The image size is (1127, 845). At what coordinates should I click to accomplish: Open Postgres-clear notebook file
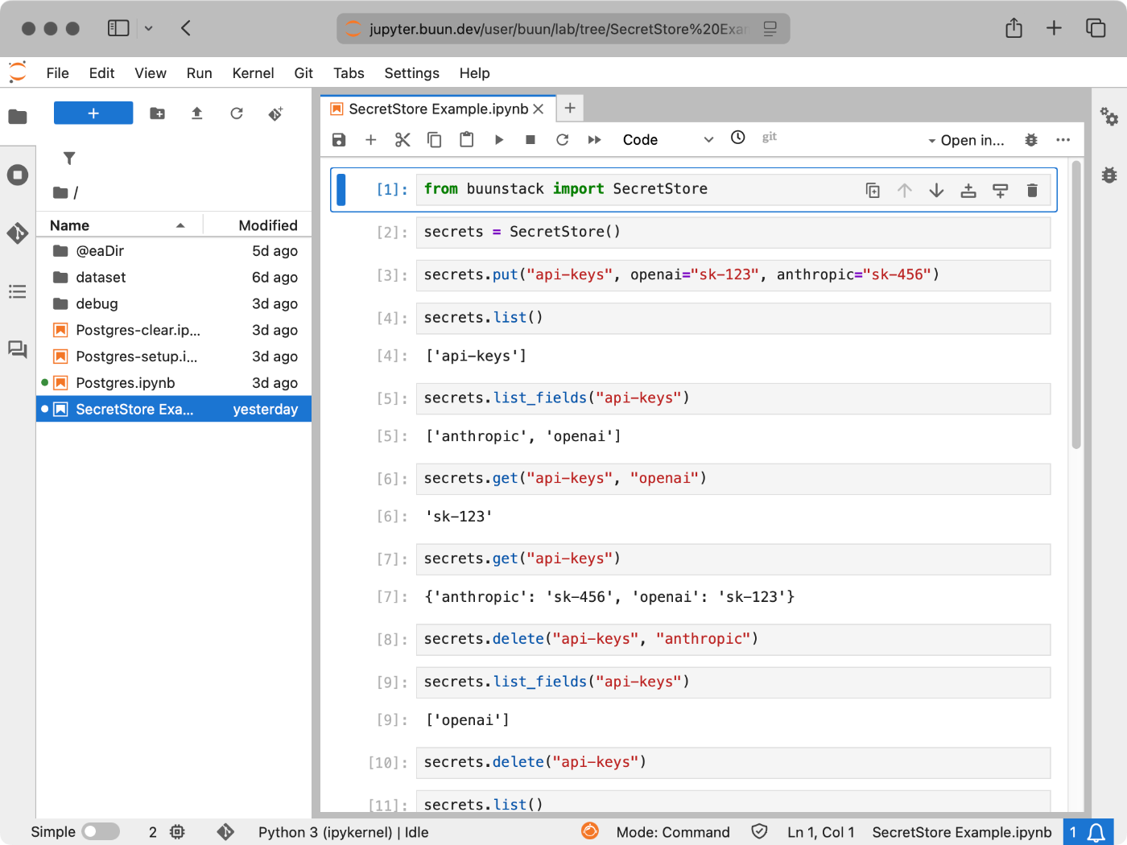[x=175, y=330]
